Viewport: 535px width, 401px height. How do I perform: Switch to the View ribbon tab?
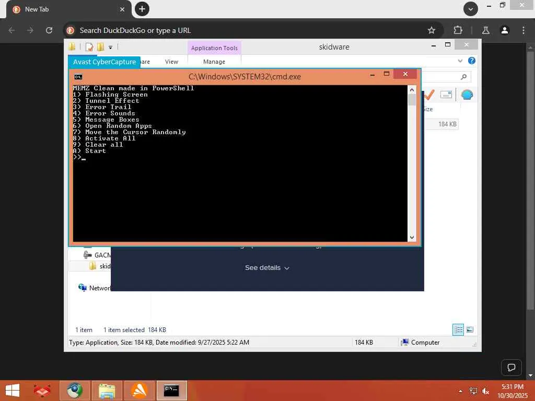coord(171,62)
